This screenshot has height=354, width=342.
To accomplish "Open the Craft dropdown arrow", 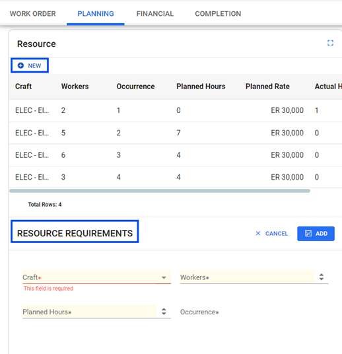I will tap(164, 277).
